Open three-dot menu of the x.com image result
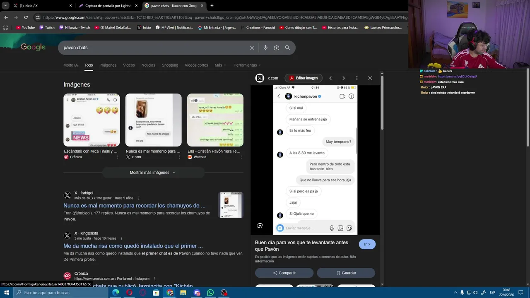Viewport: 530px width, 298px height. tap(179, 157)
